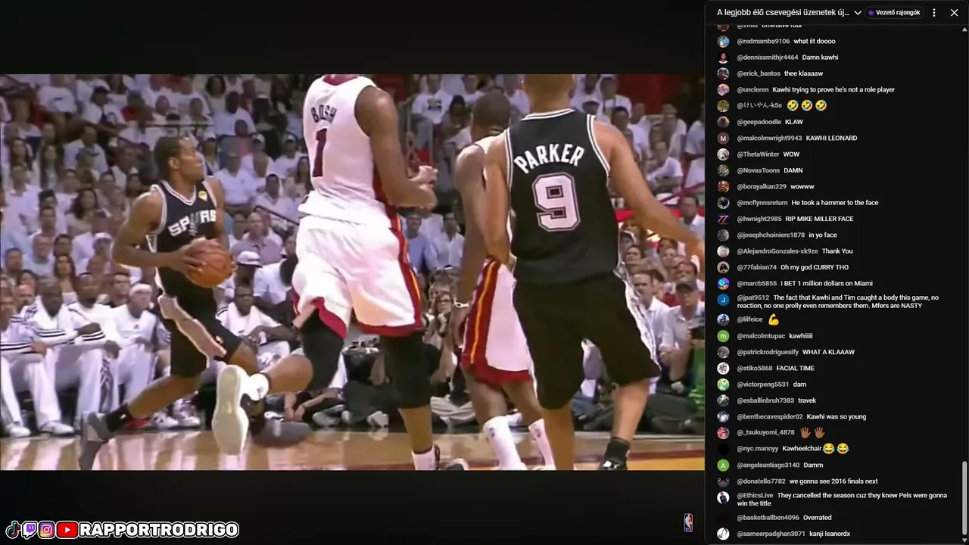Select the username @77fabian74
This screenshot has width=969, height=545.
[x=757, y=267]
